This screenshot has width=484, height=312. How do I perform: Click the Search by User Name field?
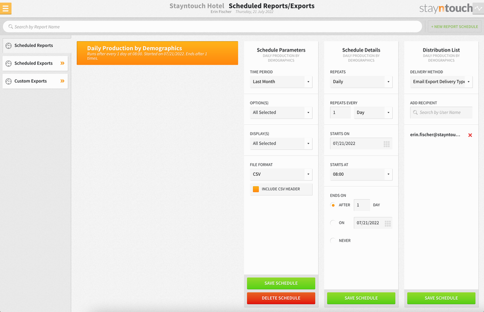pyautogui.click(x=441, y=113)
